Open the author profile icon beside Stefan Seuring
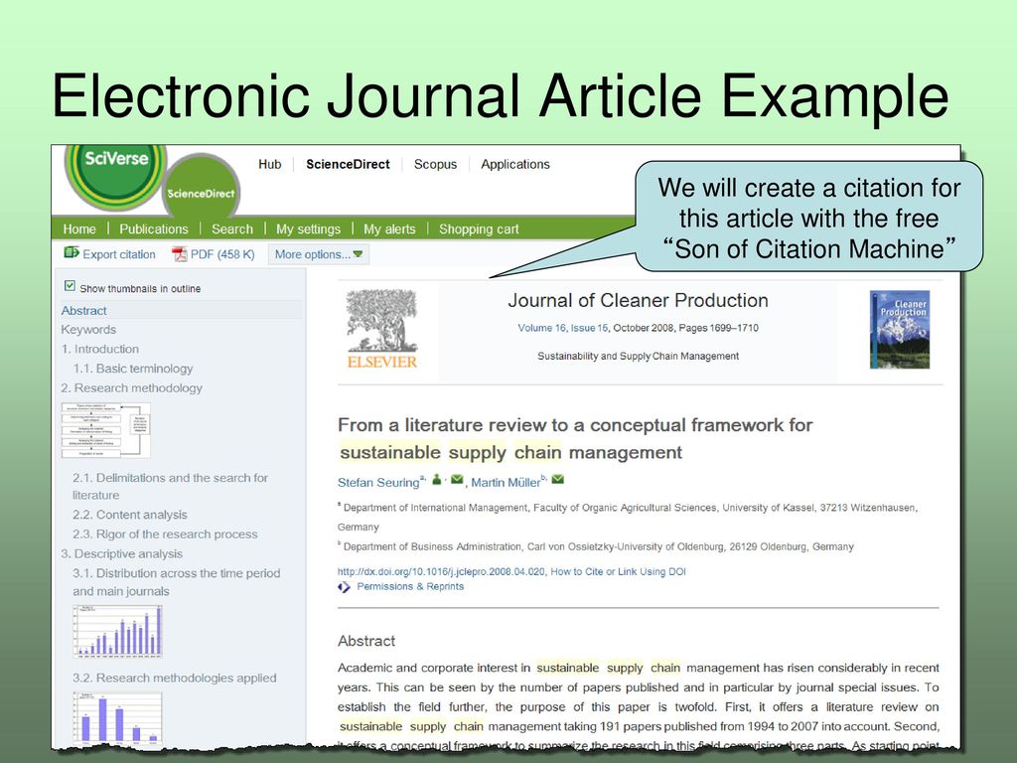This screenshot has height=763, width=1017. pyautogui.click(x=437, y=480)
